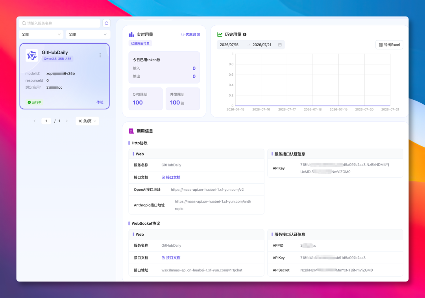425x298 pixels.
Task: Click the refresh icon beside the search box
Action: [107, 23]
